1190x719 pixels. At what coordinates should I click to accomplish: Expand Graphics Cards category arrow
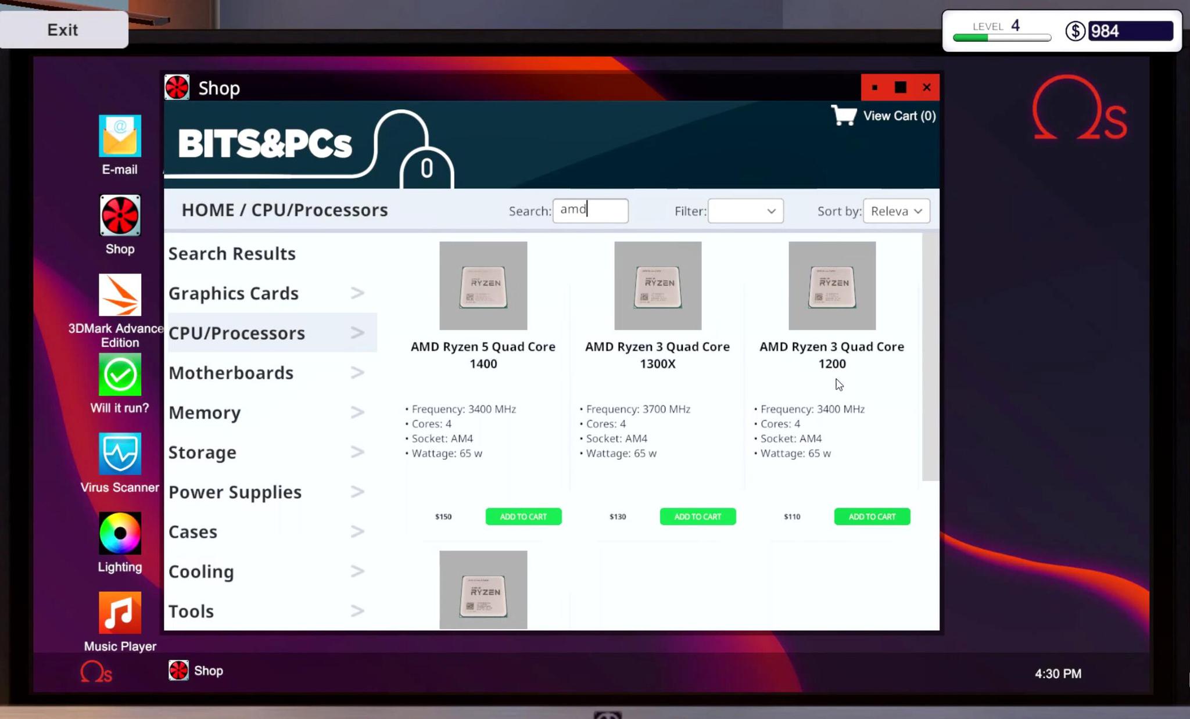tap(357, 293)
